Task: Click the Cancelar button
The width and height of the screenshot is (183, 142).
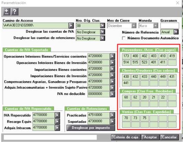Action: 170,137
